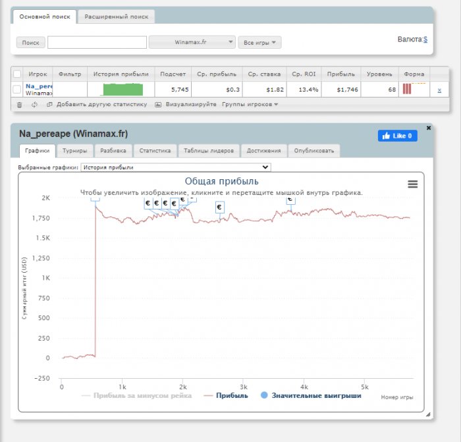
Task: Click the x remove row link
Action: [439, 90]
